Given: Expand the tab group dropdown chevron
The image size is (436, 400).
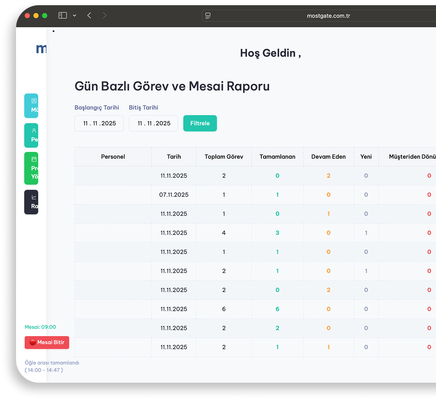Looking at the screenshot, I should pos(75,16).
